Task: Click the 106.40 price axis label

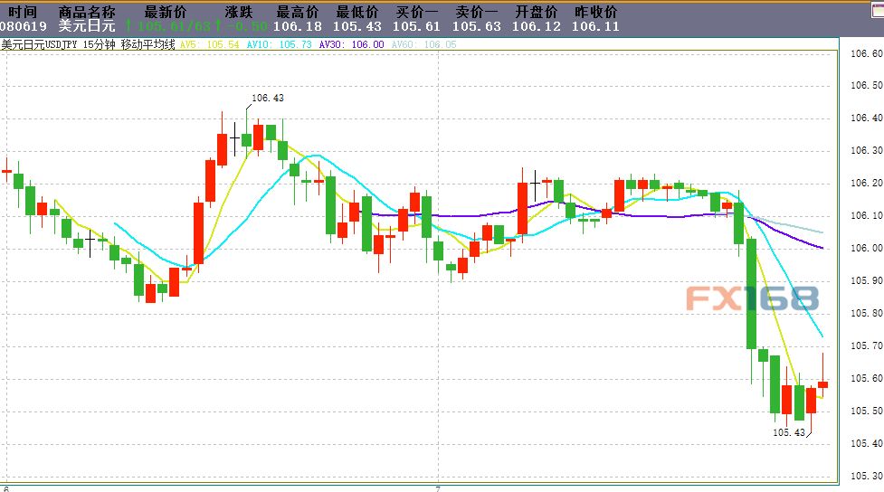Action: tap(867, 118)
